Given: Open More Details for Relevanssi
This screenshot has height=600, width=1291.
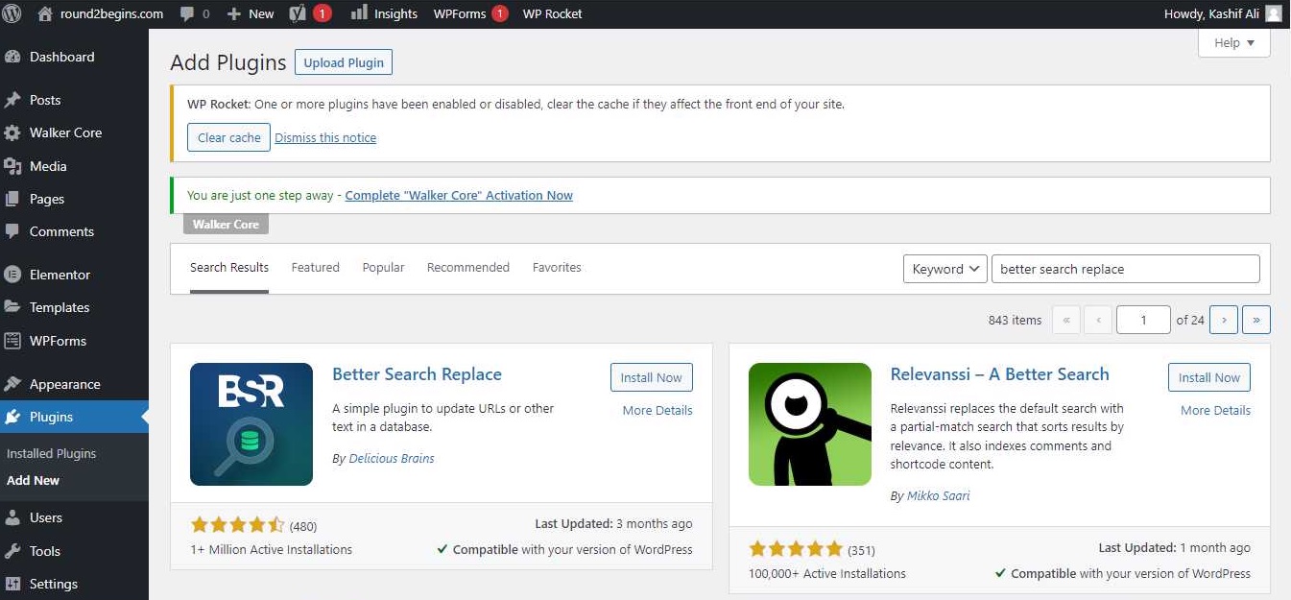Looking at the screenshot, I should pyautogui.click(x=1216, y=410).
